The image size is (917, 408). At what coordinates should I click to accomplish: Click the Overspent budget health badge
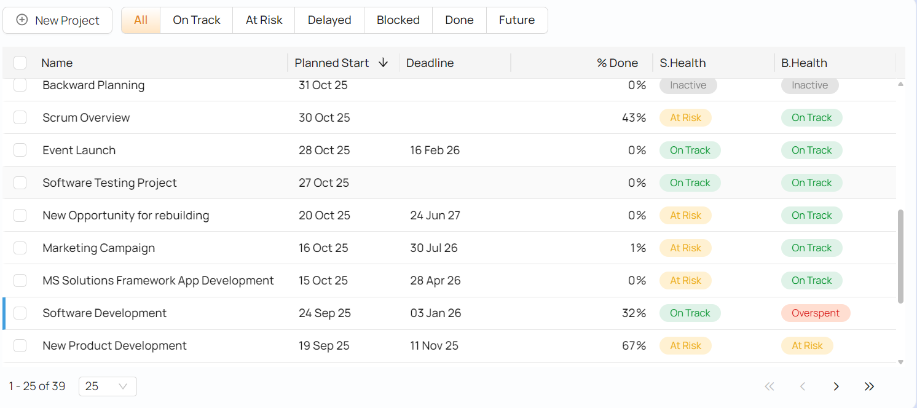click(x=815, y=313)
